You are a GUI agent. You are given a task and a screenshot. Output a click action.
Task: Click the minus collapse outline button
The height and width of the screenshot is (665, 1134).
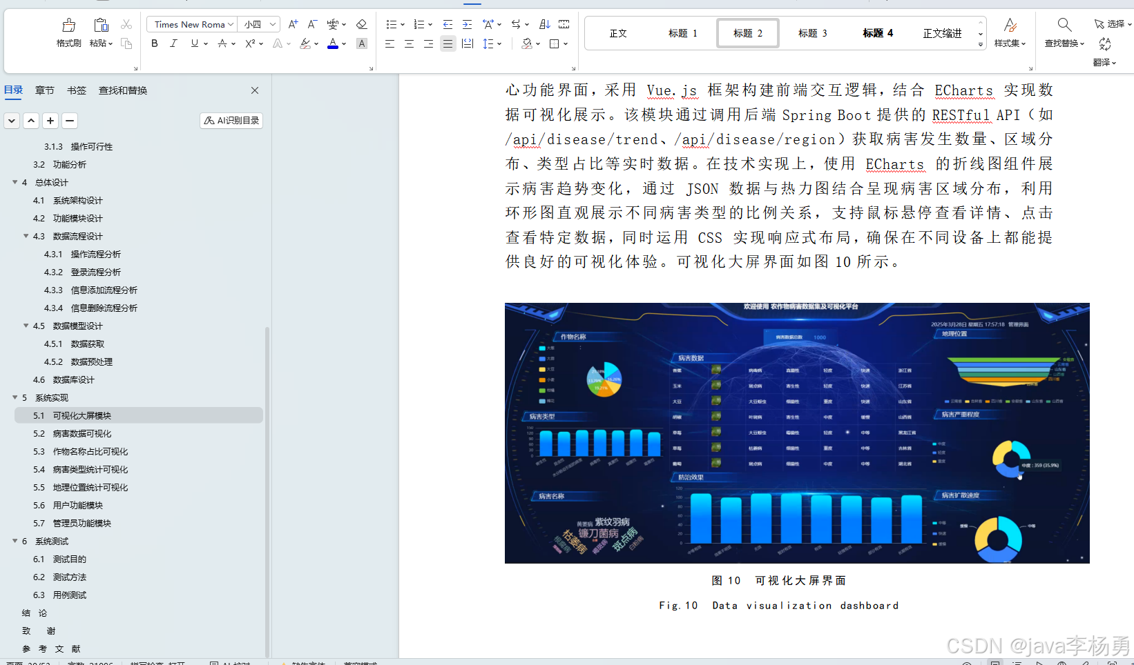70,121
